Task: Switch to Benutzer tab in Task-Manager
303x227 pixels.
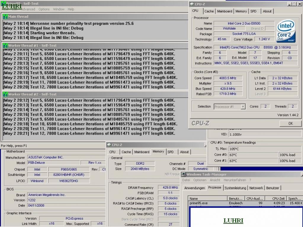Action: click(272, 188)
